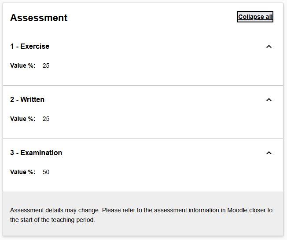Click the value 50 under Examination

pos(46,172)
